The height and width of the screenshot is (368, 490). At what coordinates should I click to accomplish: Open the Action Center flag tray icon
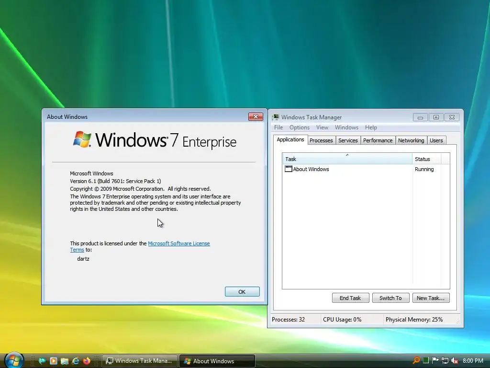[435, 360]
